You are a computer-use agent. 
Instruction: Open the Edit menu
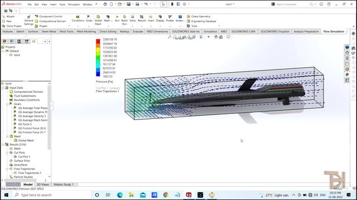point(36,4)
